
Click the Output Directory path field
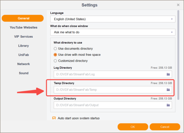(x=113, y=105)
